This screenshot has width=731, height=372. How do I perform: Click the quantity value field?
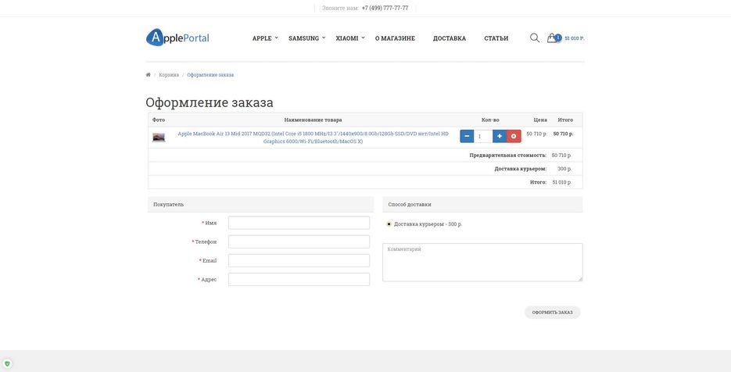[483, 136]
